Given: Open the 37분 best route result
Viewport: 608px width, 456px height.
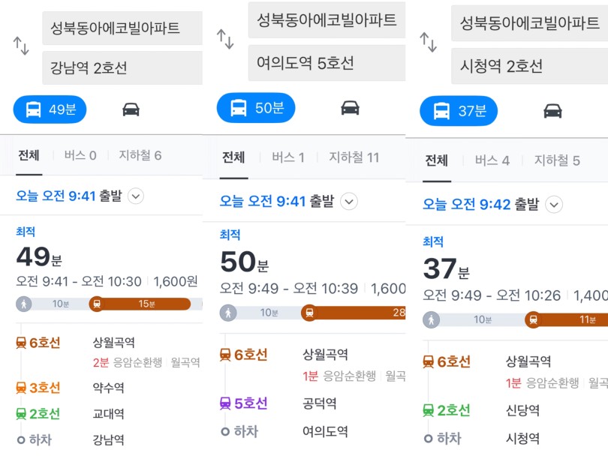Looking at the screenshot, I should (515, 285).
